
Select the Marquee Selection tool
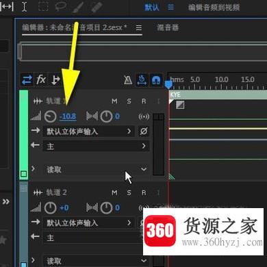[x=43, y=7]
